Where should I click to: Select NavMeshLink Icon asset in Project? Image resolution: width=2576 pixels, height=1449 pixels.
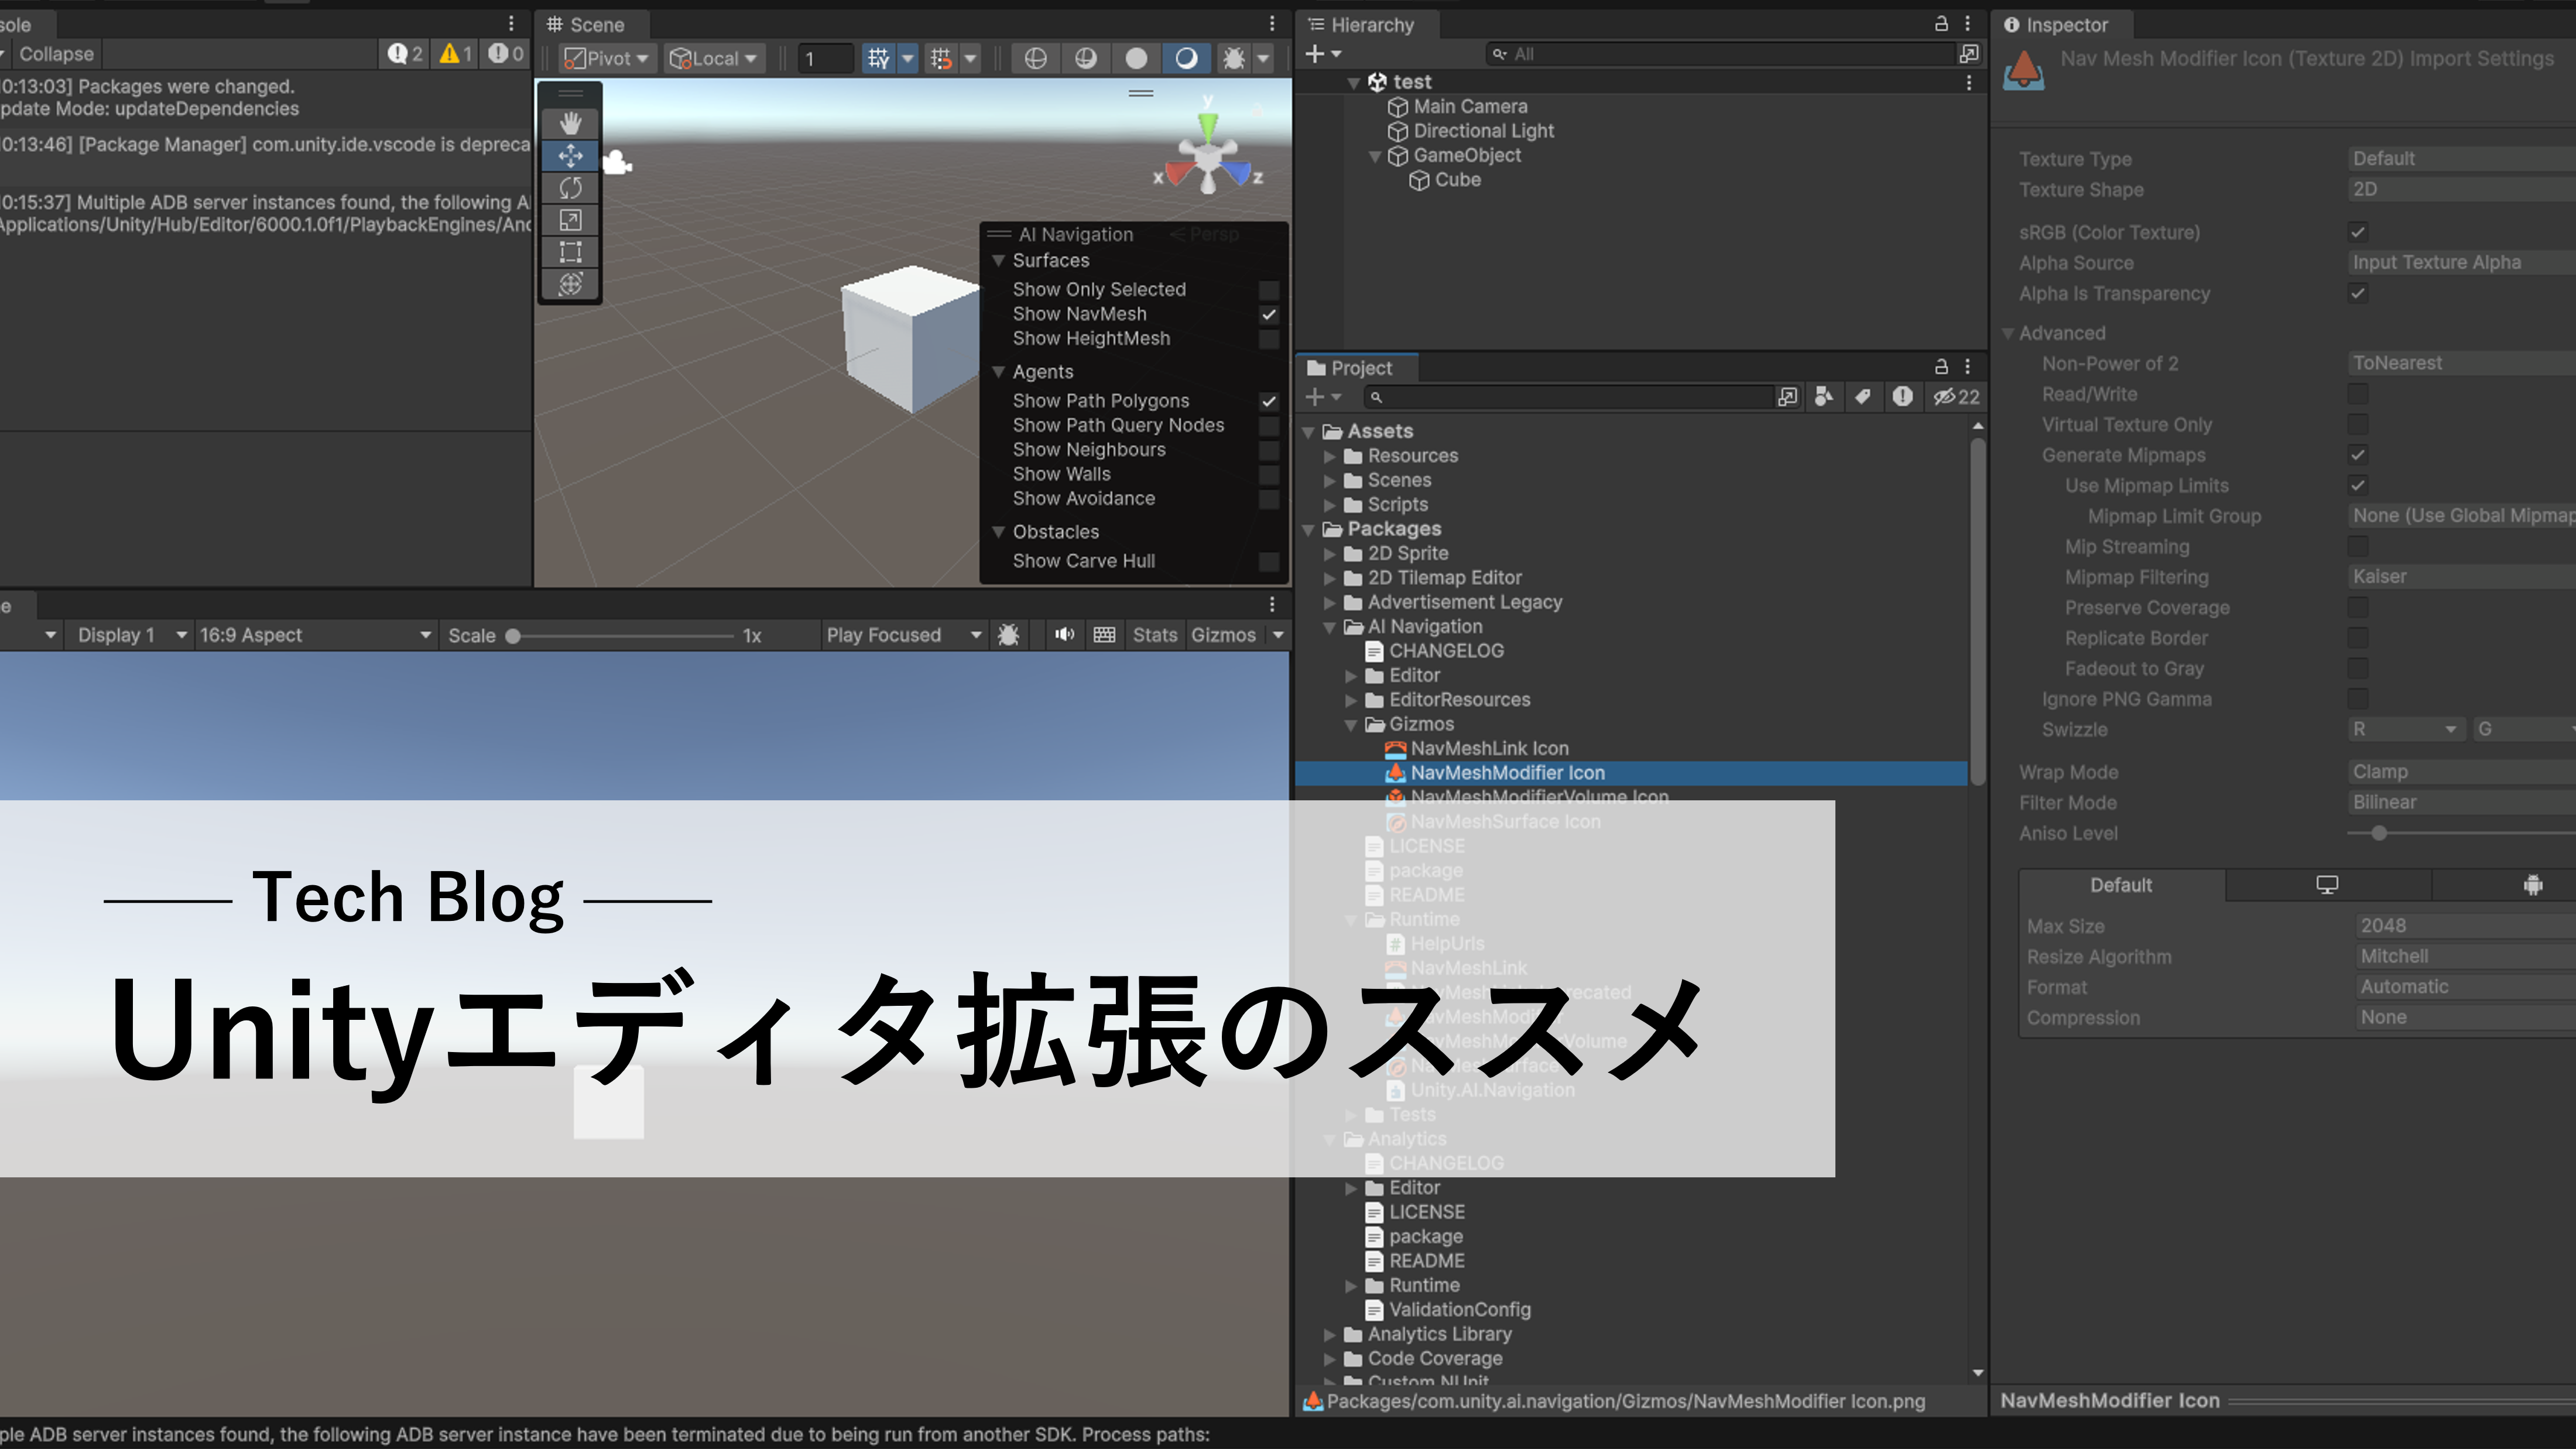click(1489, 749)
